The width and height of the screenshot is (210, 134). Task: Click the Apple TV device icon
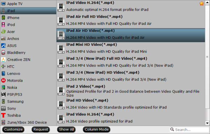tap(3, 3)
